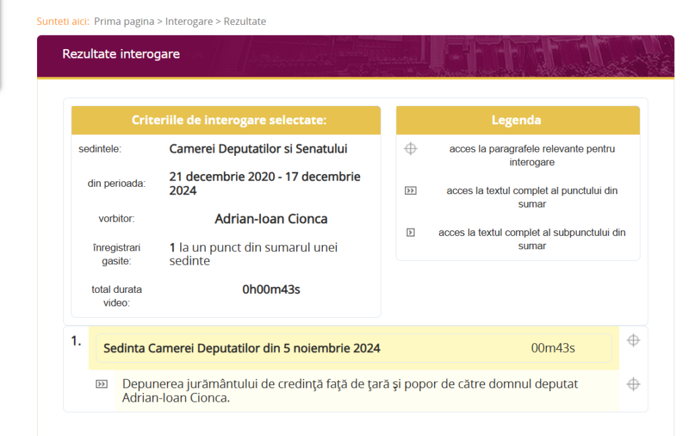The image size is (689, 436).
Task: Click the single-arrow icon in Legenda panel
Action: (410, 232)
